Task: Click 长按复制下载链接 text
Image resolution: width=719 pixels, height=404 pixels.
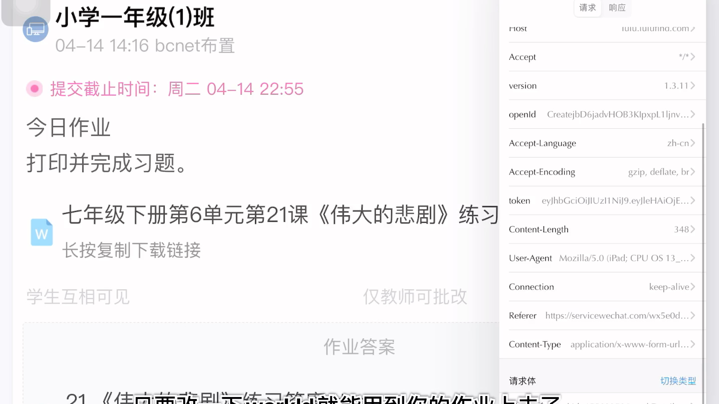Action: [x=131, y=250]
